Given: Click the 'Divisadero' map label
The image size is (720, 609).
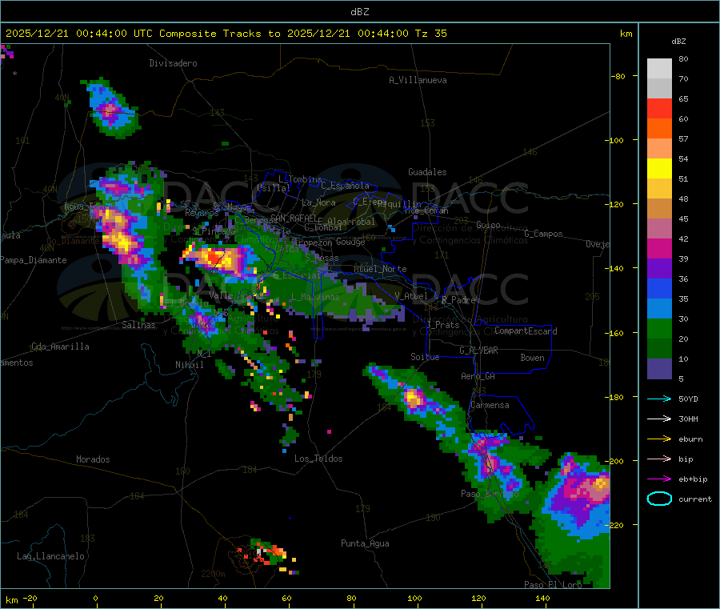Looking at the screenshot, I should click(173, 63).
